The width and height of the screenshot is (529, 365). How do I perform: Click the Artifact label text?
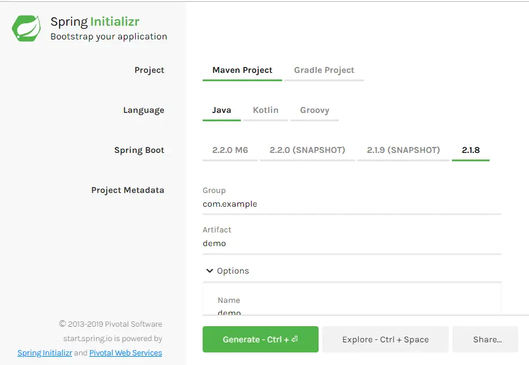[217, 230]
